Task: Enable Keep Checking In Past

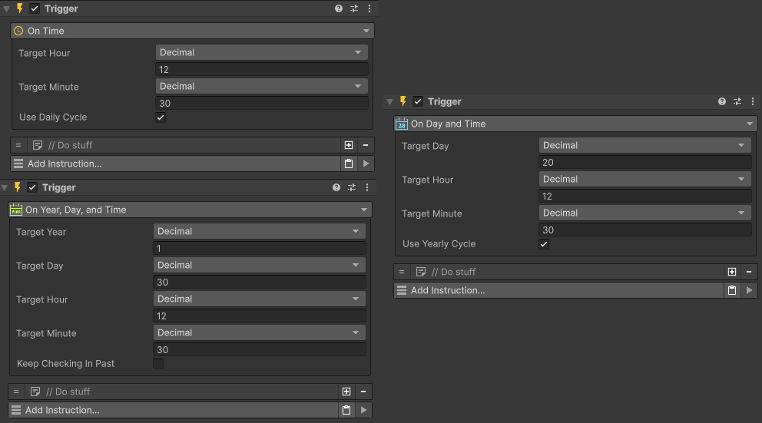Action: click(158, 364)
